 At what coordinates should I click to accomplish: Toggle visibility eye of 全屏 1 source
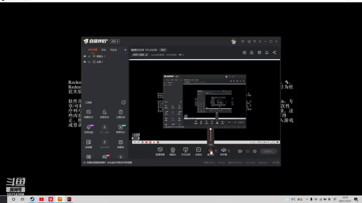pos(85,62)
